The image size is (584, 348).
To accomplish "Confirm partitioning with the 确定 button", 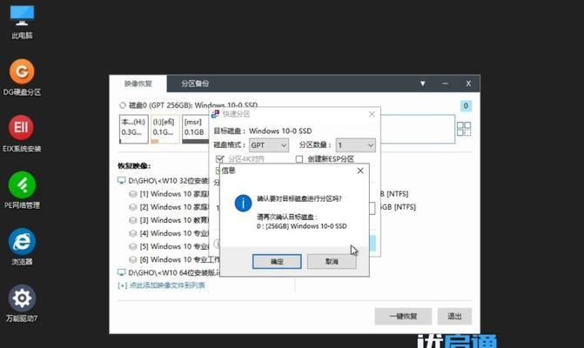I will pyautogui.click(x=277, y=261).
